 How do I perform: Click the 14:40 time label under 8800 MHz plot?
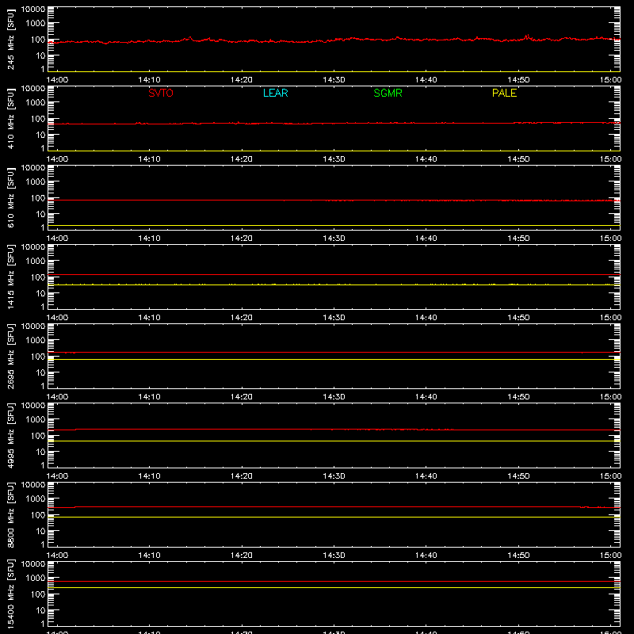[426, 556]
